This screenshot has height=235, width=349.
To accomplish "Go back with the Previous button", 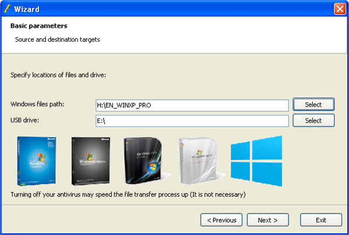I will click(x=221, y=220).
